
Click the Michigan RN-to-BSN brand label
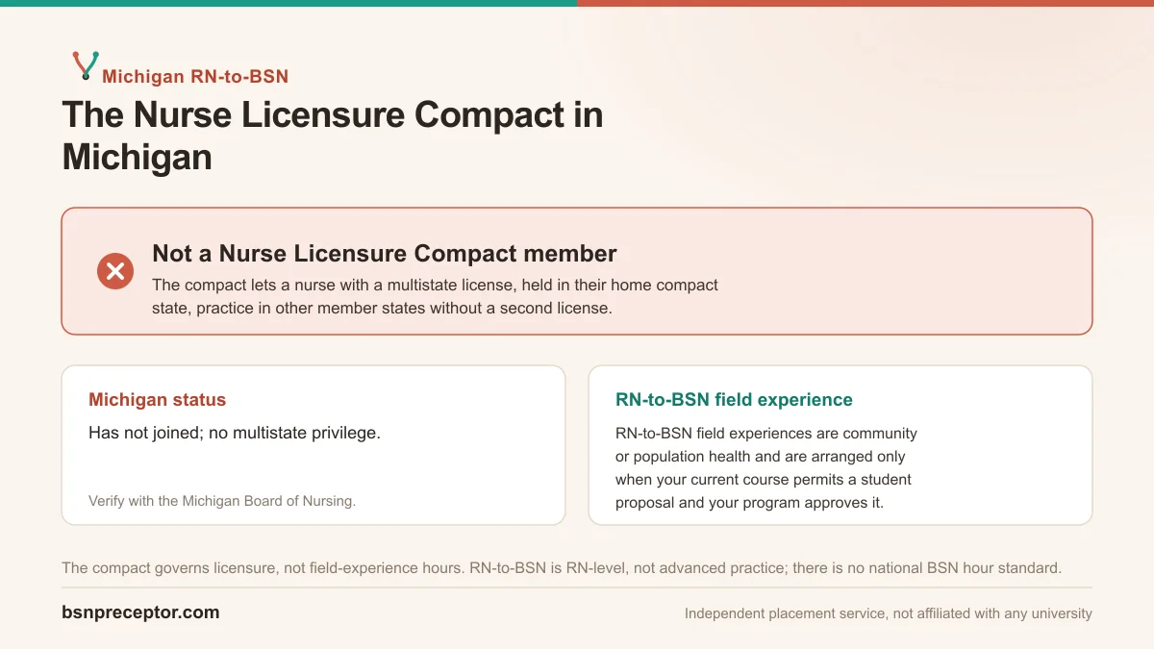(195, 77)
